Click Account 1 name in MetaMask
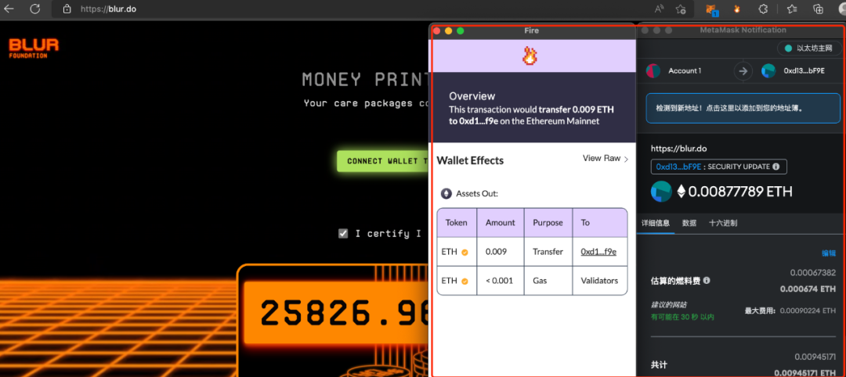 [685, 70]
